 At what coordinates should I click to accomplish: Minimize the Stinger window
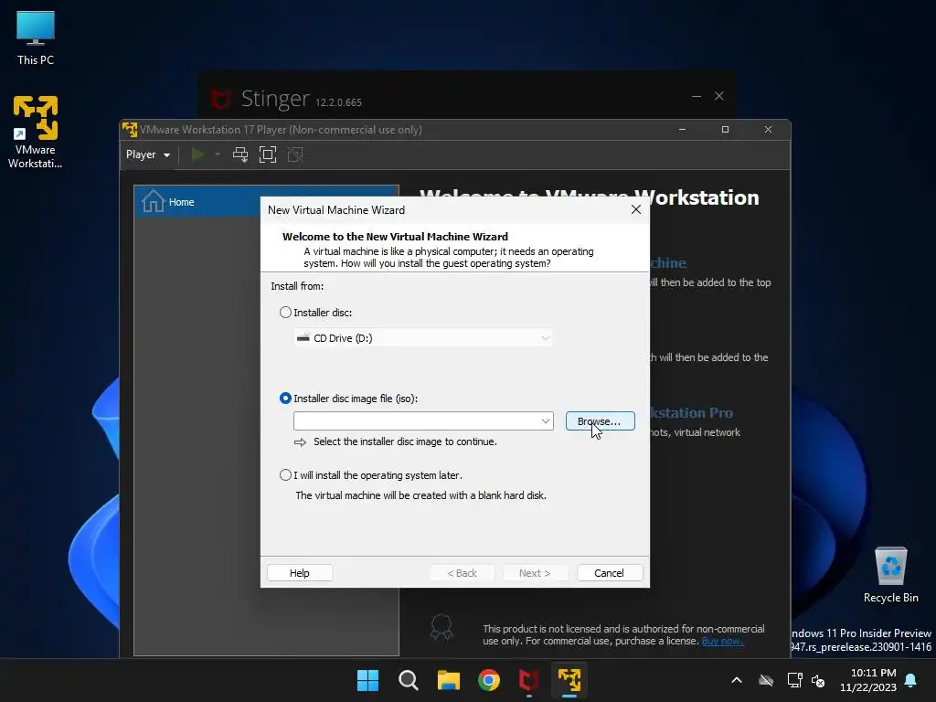[696, 96]
